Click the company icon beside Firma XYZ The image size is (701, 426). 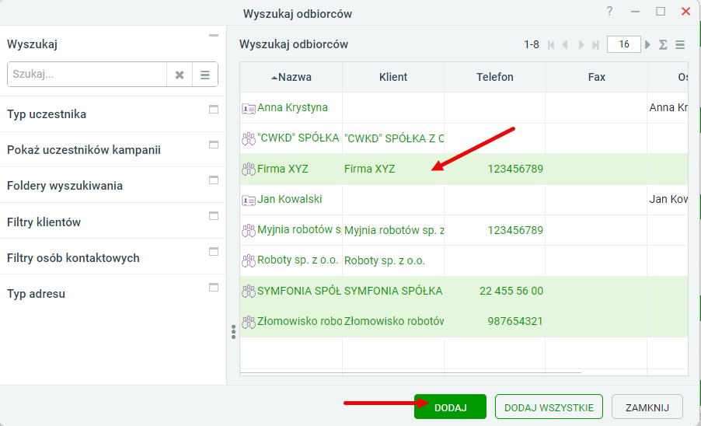click(249, 169)
